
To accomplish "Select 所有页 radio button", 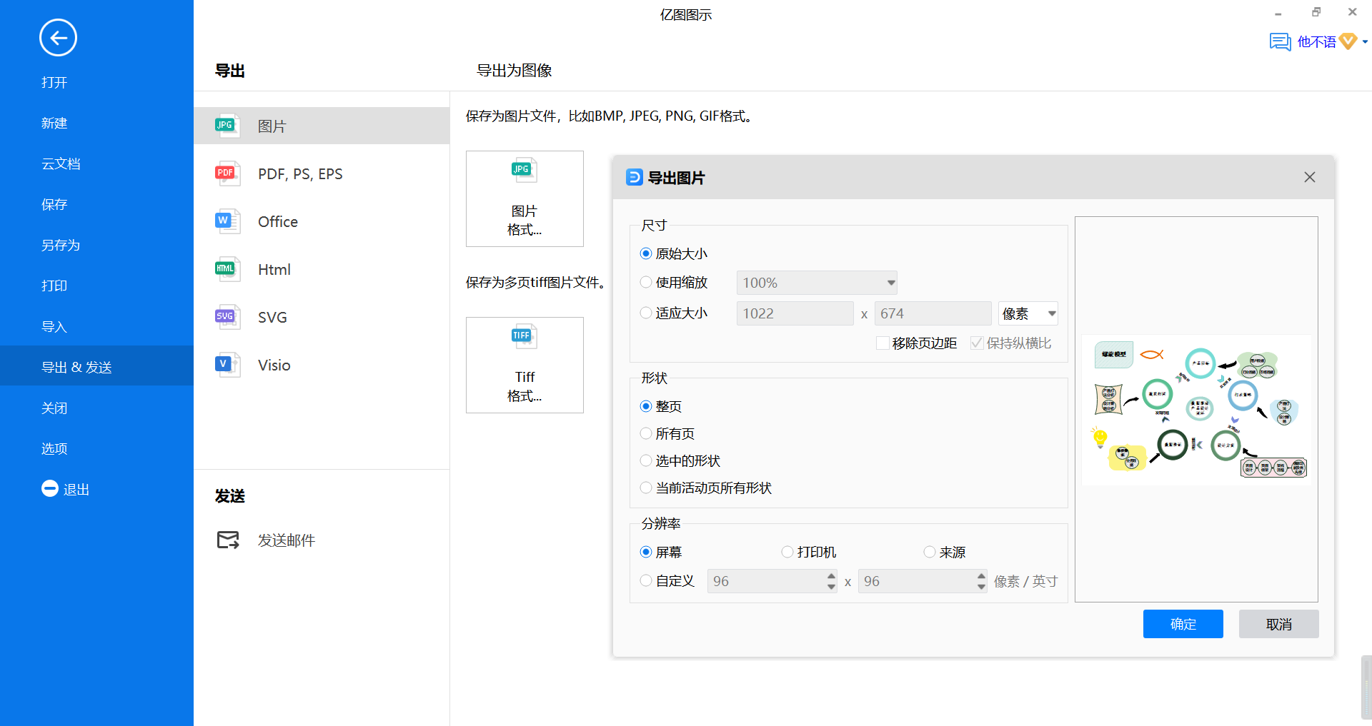I will [646, 433].
